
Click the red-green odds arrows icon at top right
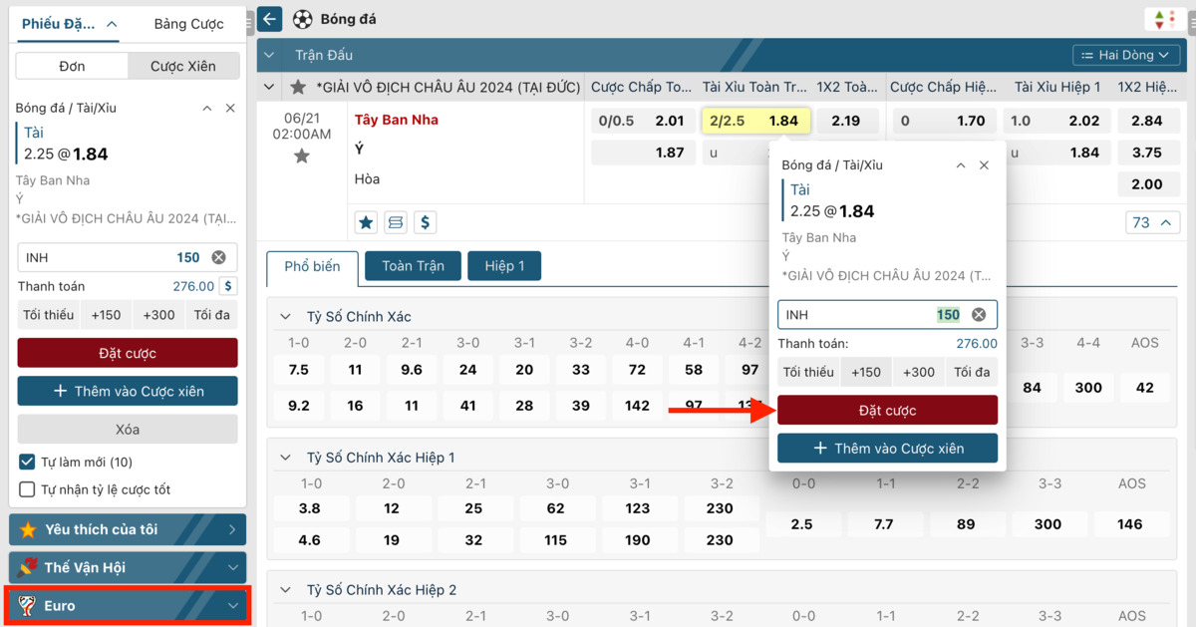pos(1160,19)
